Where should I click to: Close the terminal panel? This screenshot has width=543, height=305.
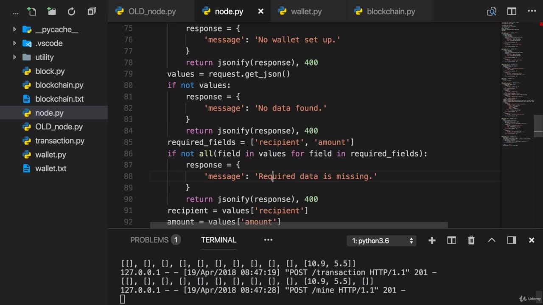pos(532,240)
